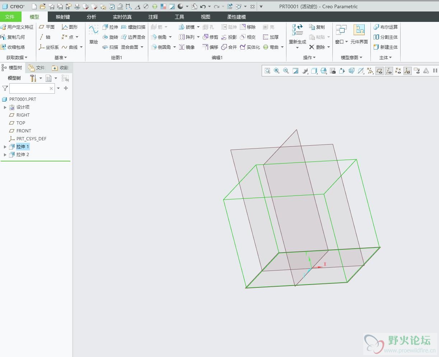The height and width of the screenshot is (357, 439).
Task: Expand the 拉伸 2 feature node
Action: click(5, 155)
